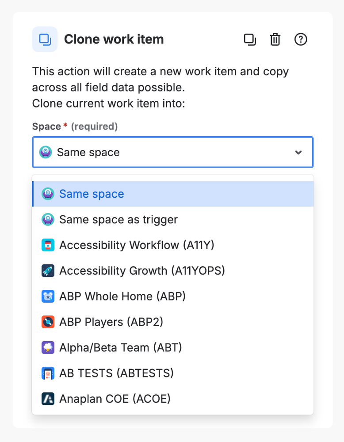
Task: Click the alien avatar in highlighted Same space row
Action: tap(48, 194)
